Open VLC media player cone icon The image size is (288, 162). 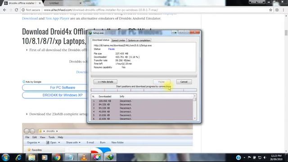[84, 157]
